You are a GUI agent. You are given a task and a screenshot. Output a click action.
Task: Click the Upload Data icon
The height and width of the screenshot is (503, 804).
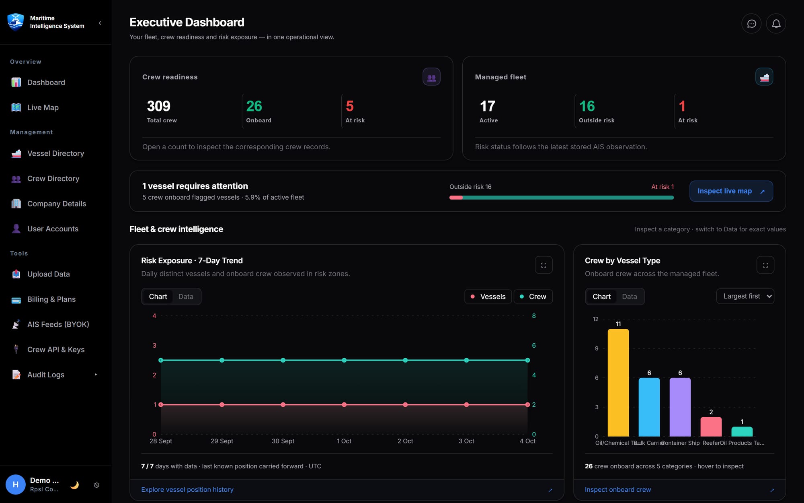[16, 274]
